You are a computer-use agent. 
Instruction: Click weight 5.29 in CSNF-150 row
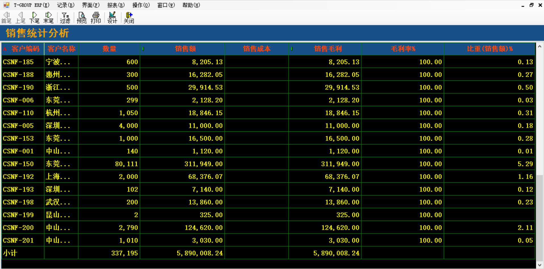525,164
